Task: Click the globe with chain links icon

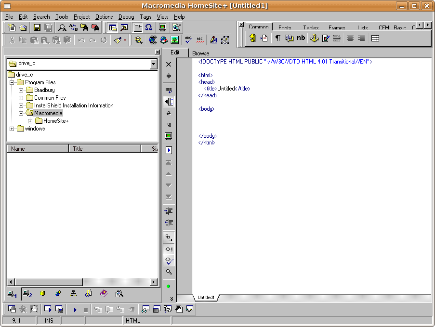Action: click(153, 40)
